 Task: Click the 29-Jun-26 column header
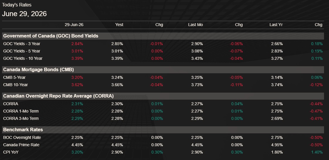coord(74,25)
